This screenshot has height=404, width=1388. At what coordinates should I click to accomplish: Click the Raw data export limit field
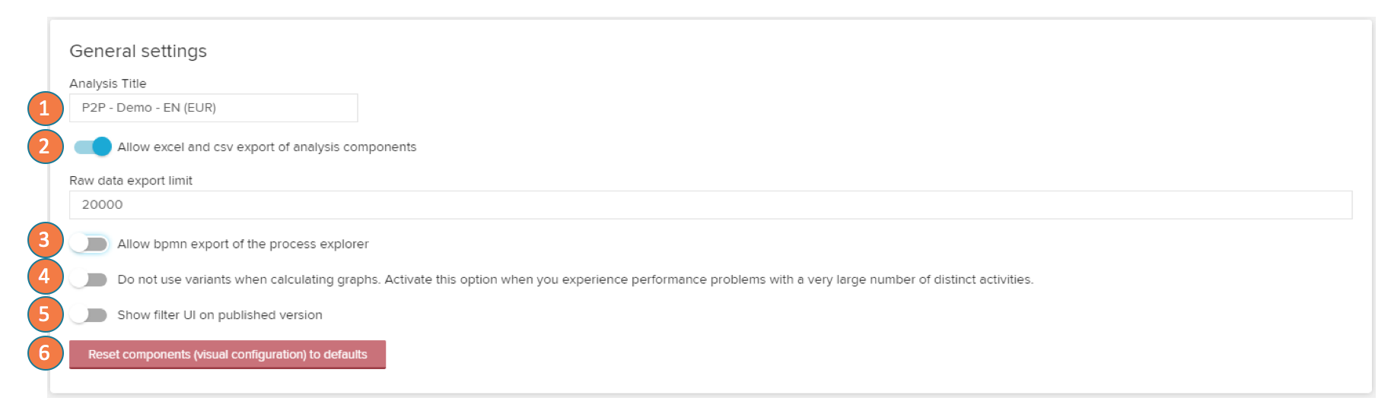point(710,205)
